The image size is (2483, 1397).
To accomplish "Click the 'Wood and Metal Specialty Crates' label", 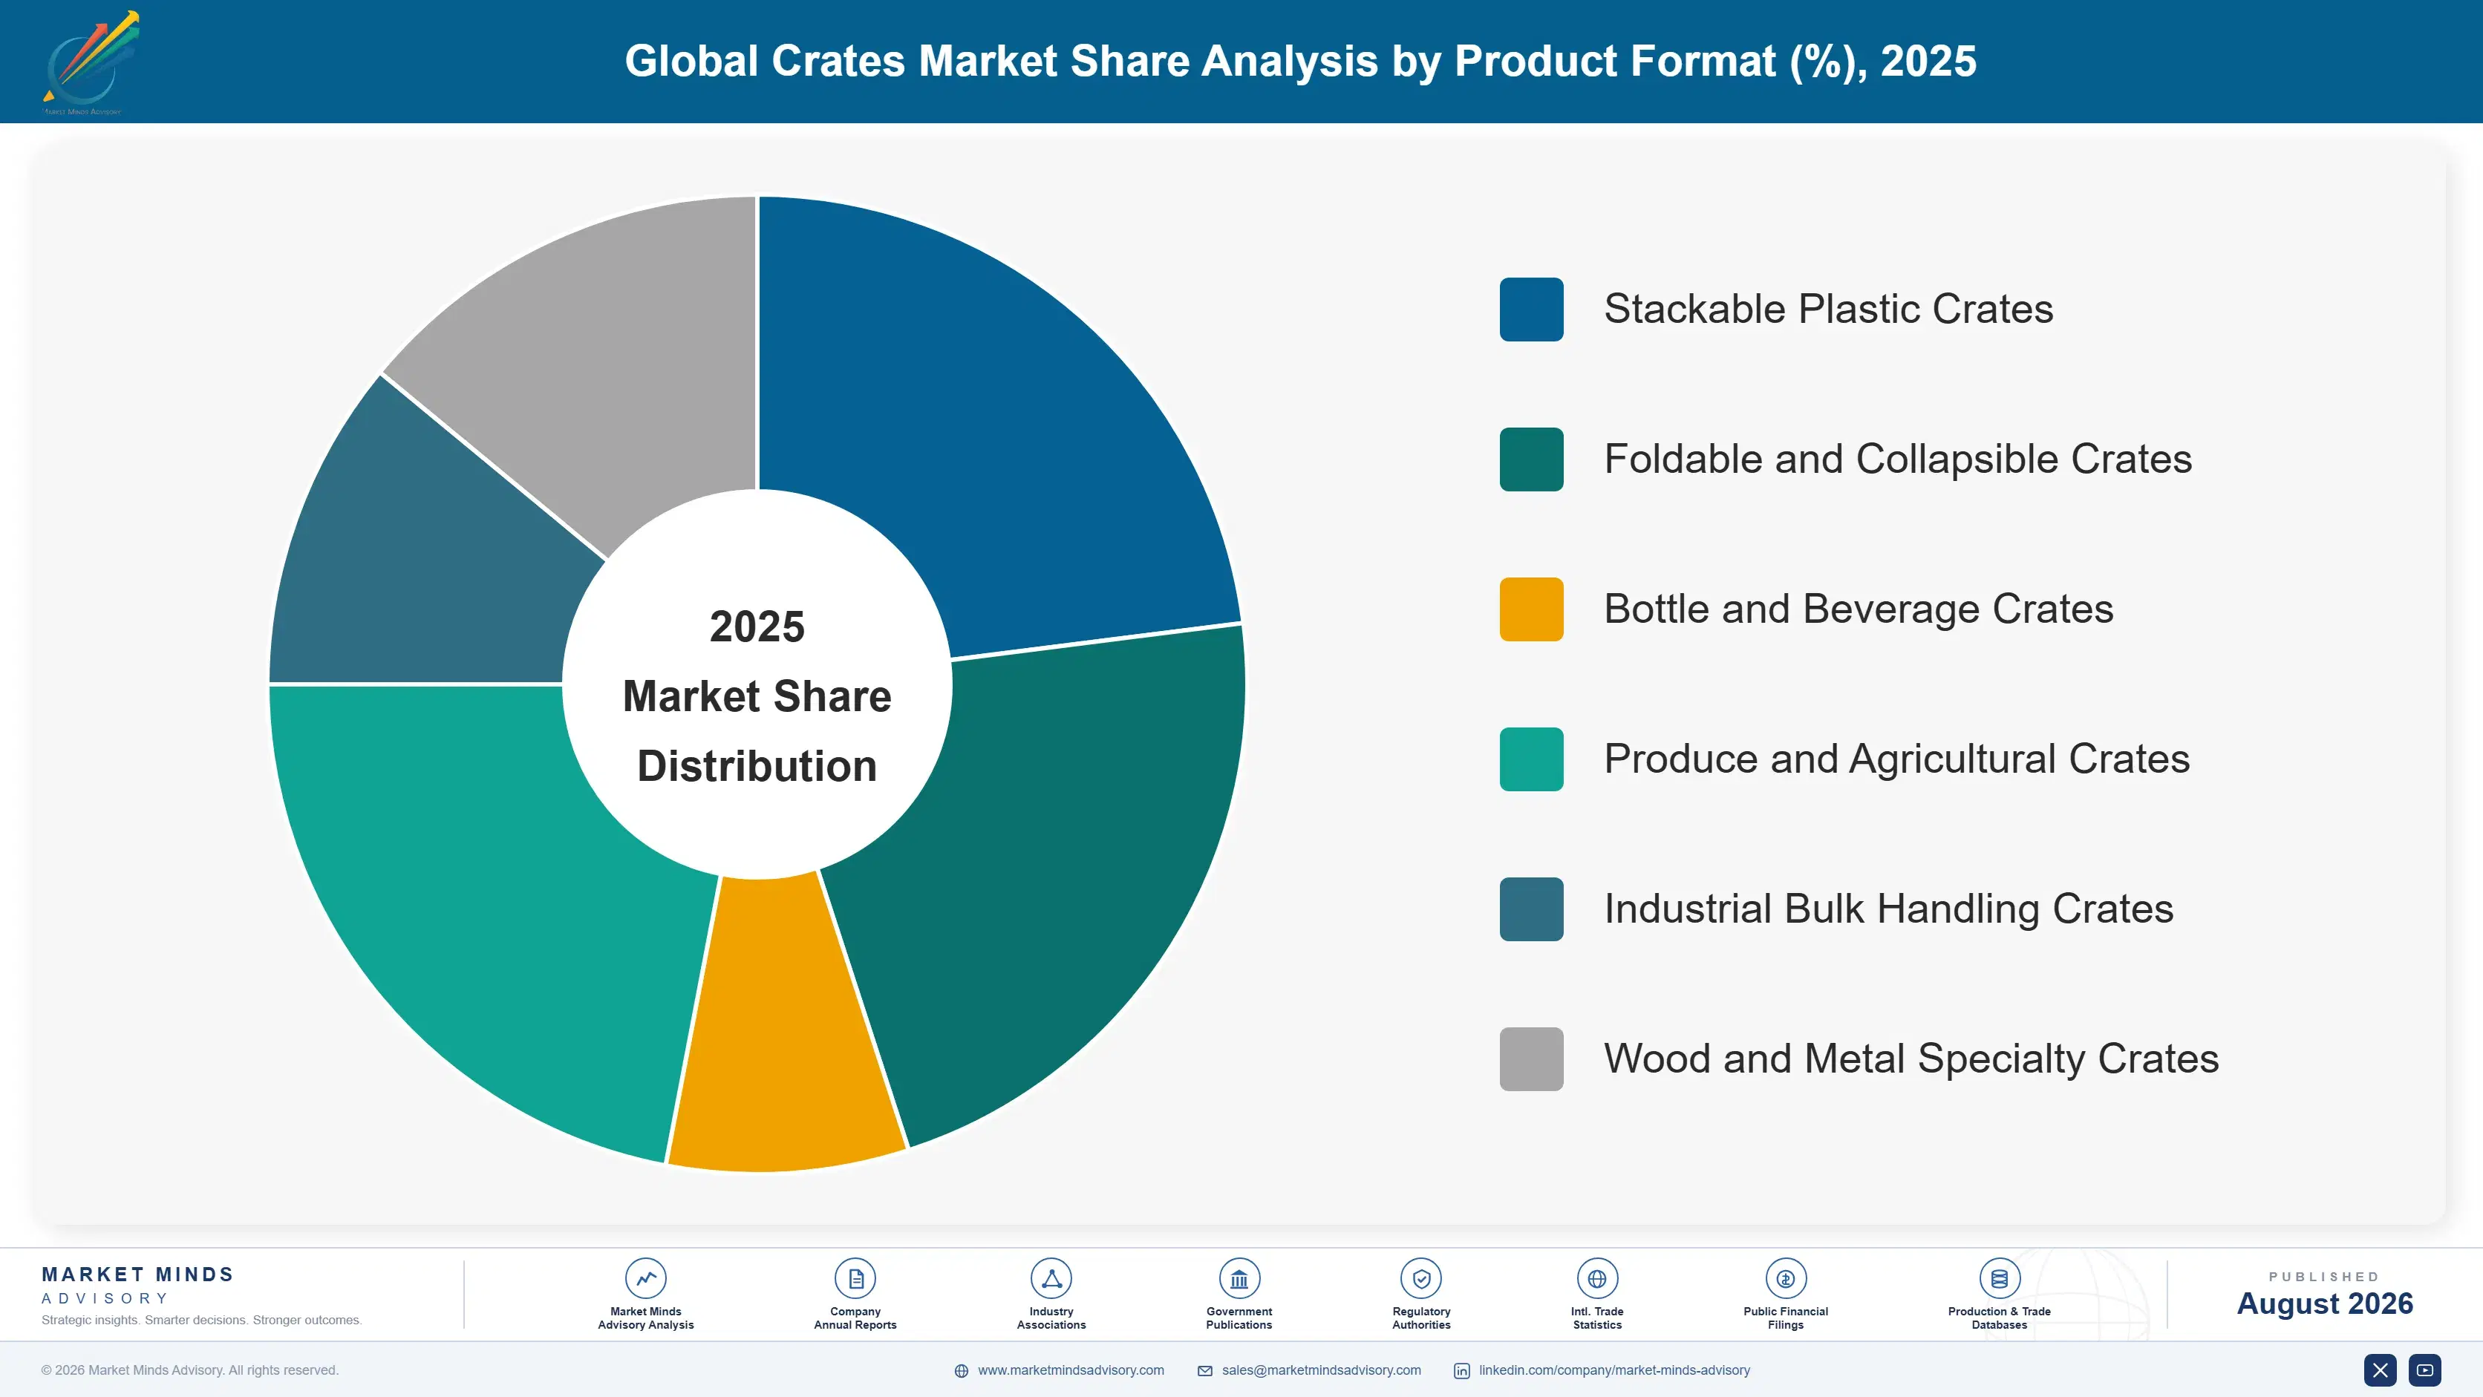I will coord(1911,1059).
